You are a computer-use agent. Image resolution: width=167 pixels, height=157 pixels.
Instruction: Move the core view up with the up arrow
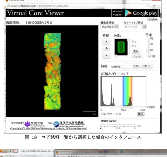pos(106,42)
